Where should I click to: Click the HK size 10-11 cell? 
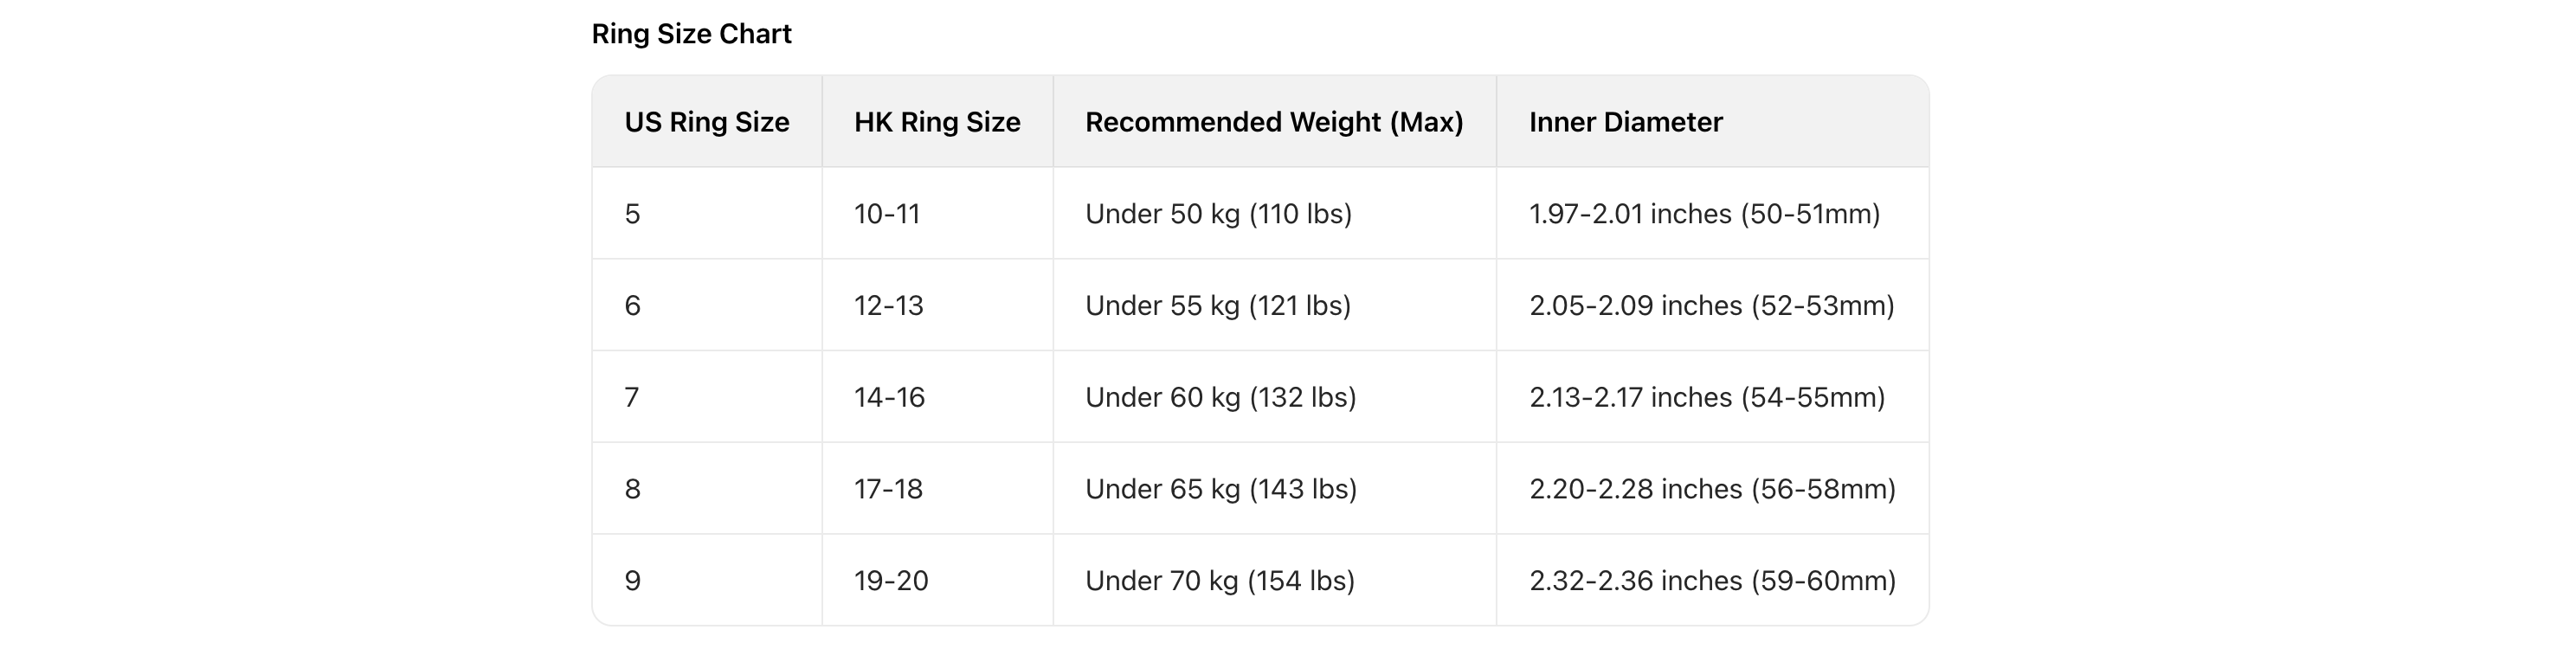(x=887, y=214)
